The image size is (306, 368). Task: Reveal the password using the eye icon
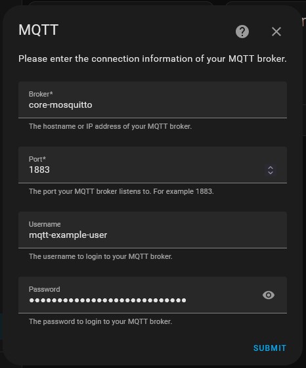tap(269, 295)
